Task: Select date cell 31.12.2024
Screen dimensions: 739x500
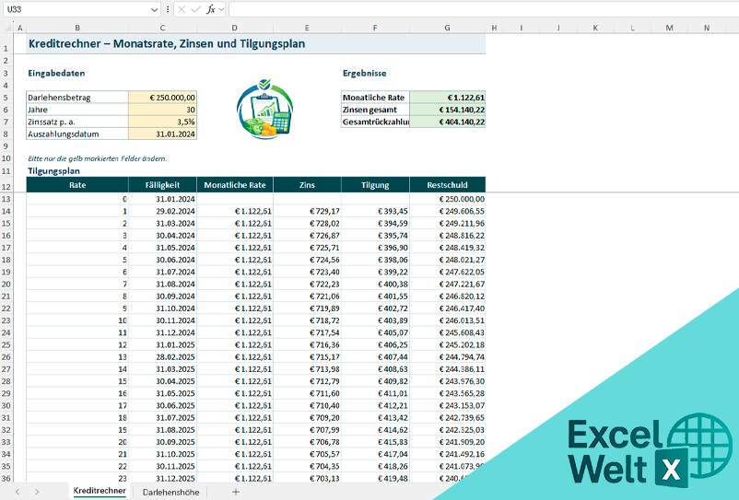Action: coord(162,332)
